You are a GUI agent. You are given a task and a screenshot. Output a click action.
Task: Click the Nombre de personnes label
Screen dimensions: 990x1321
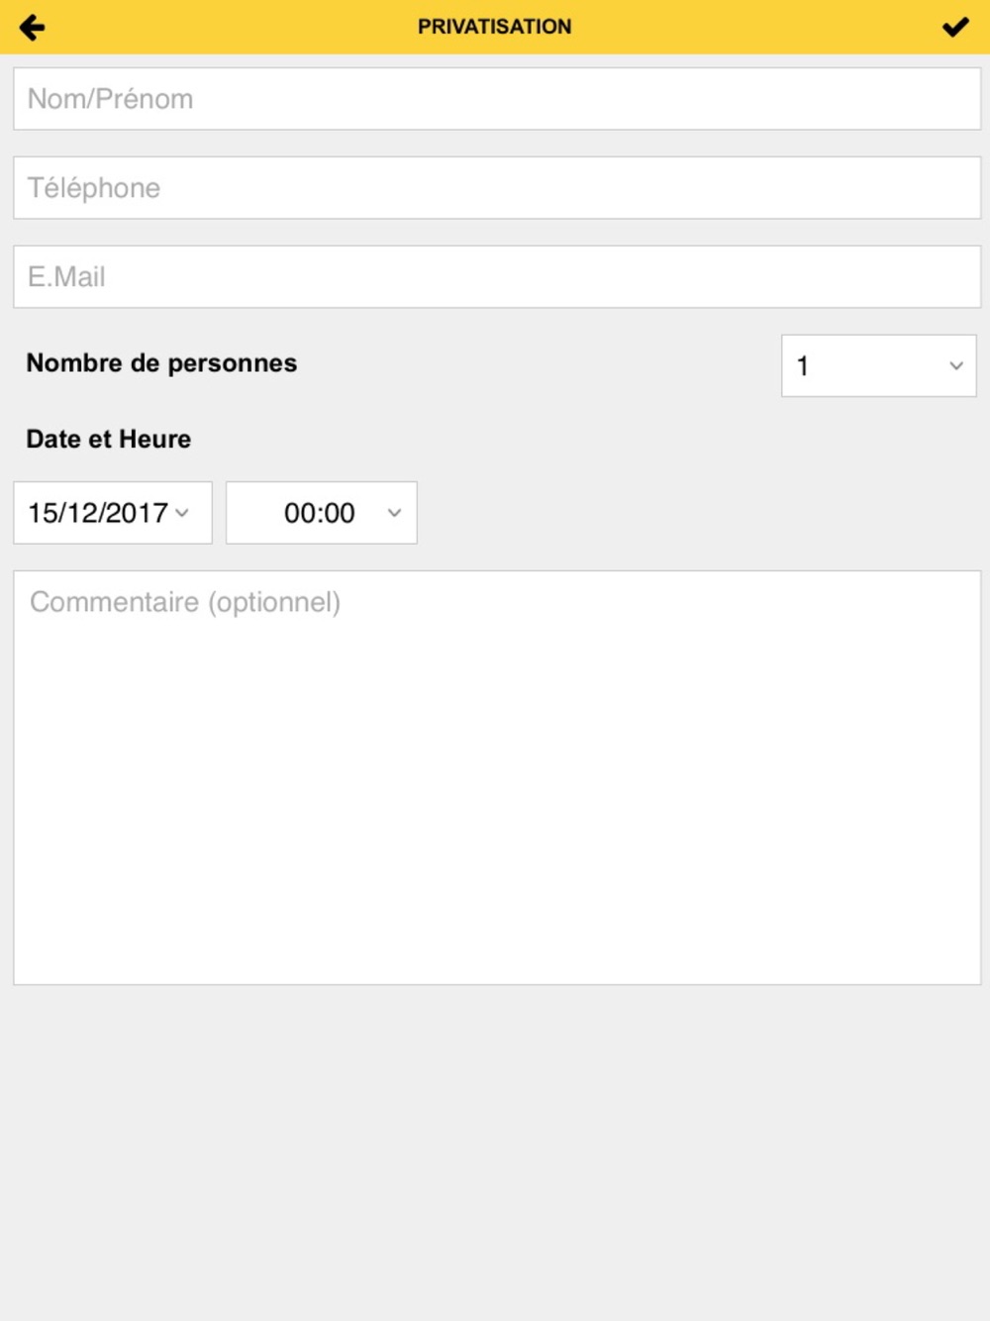coord(161,362)
